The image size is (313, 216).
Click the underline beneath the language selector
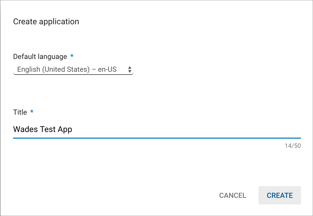tap(73, 74)
